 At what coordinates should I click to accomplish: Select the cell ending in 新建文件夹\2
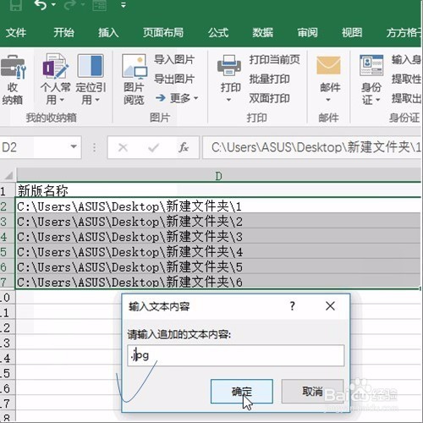tap(218, 221)
